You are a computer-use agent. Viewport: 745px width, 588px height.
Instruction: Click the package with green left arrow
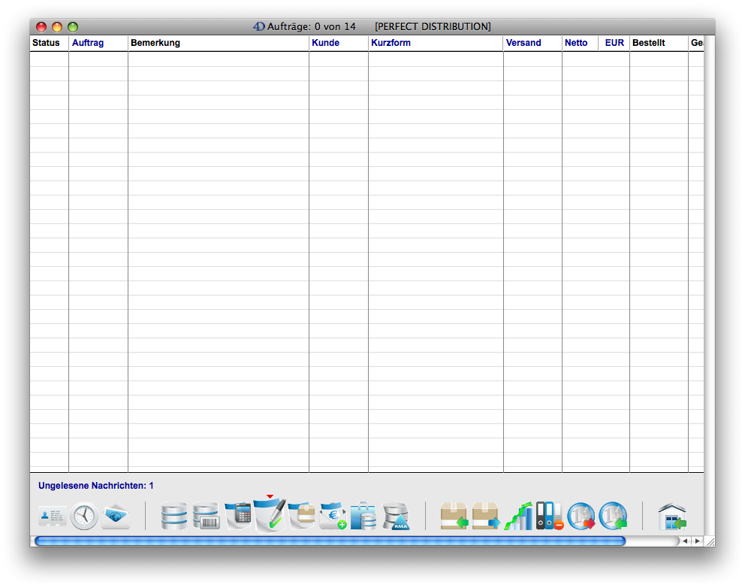pos(454,517)
